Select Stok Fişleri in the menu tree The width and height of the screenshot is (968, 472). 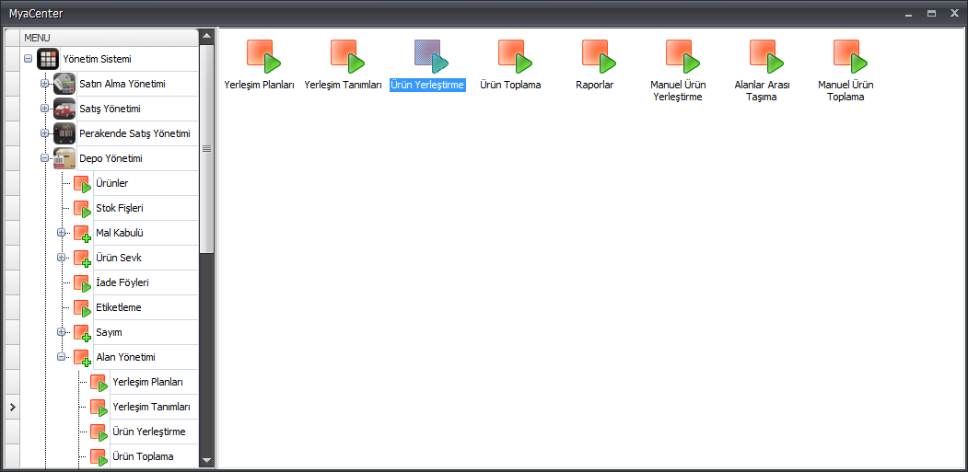tap(120, 208)
